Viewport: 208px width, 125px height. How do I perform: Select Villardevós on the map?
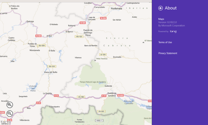click(x=24, y=120)
